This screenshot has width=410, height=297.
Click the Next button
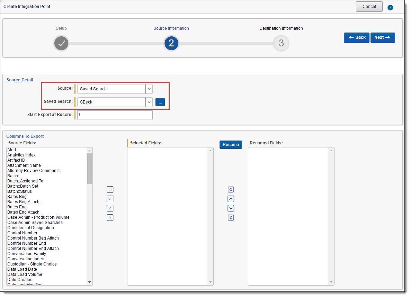click(382, 37)
